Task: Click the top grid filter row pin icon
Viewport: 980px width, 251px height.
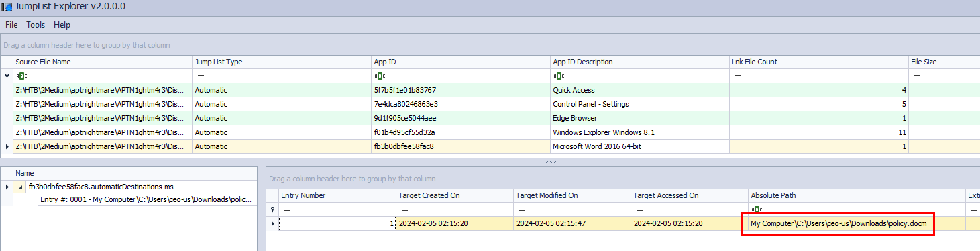Action: click(x=7, y=77)
